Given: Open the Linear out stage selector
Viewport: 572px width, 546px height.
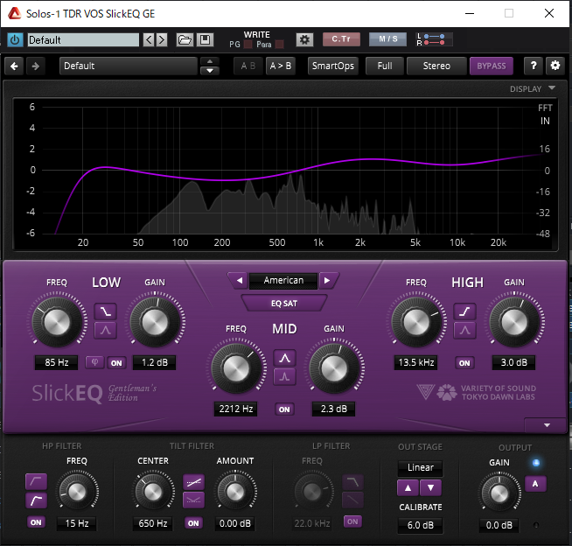Looking at the screenshot, I should click(x=420, y=467).
